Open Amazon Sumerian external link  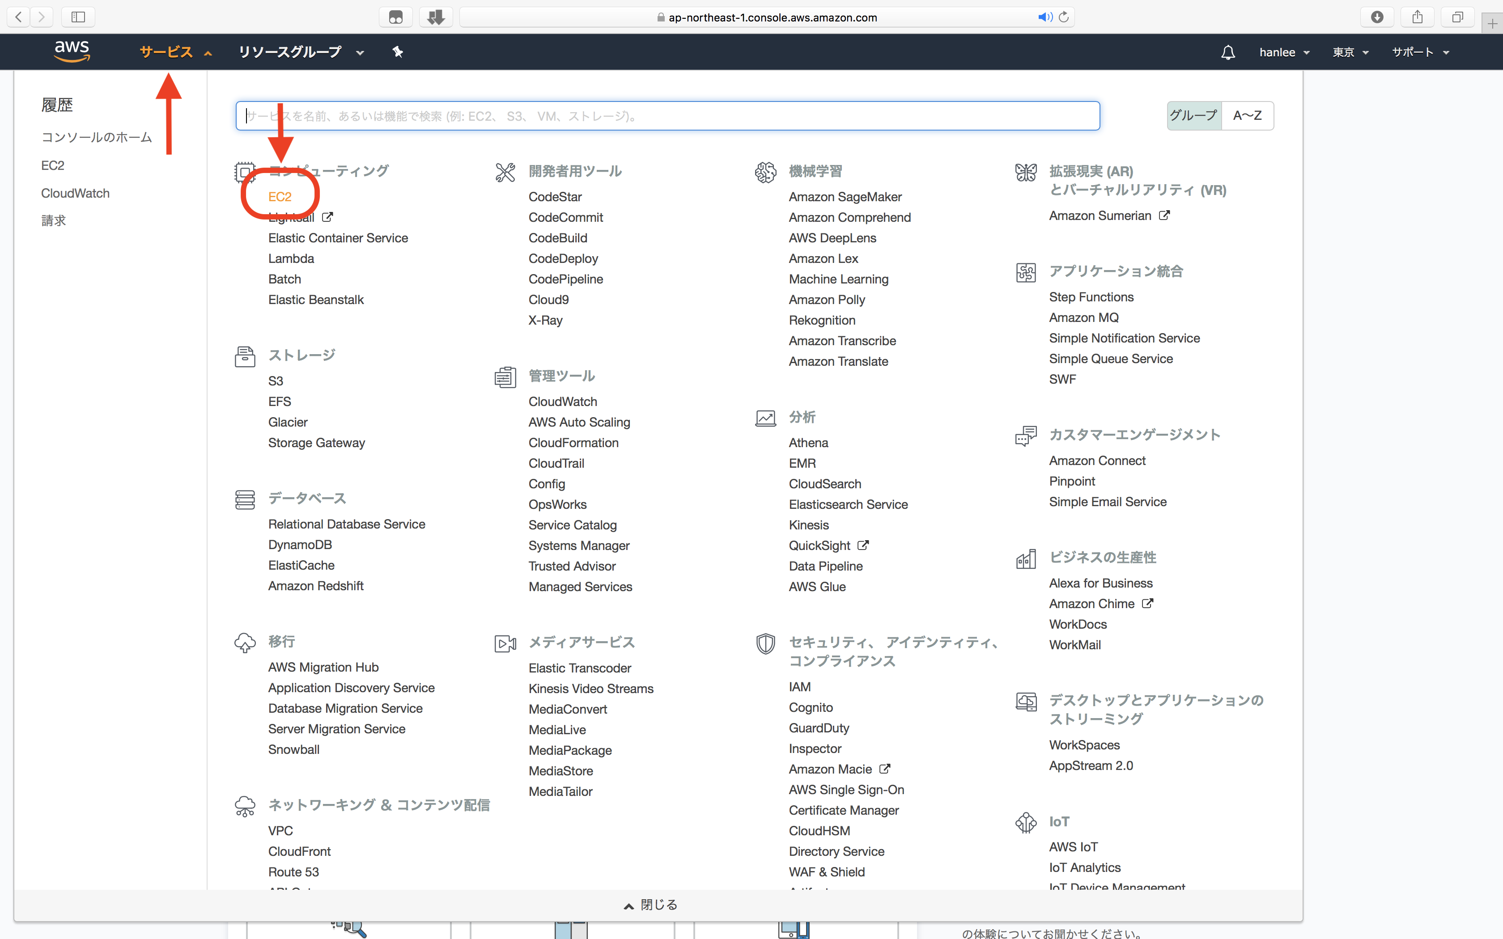1108,216
